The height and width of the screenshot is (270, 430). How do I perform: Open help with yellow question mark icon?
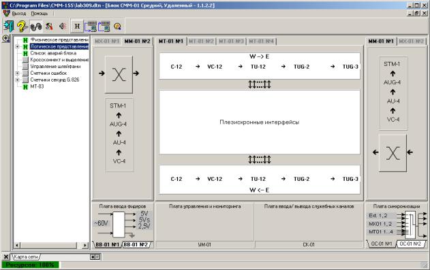click(x=22, y=27)
